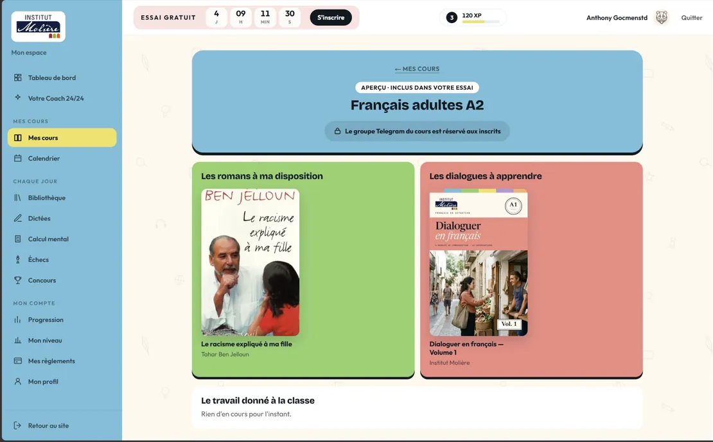
Task: Select Mes cours in the sidebar
Action: coord(62,138)
